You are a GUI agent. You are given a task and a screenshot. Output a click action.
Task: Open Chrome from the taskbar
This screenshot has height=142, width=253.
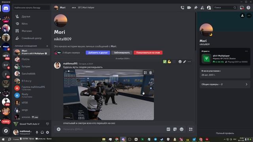pos(117,139)
